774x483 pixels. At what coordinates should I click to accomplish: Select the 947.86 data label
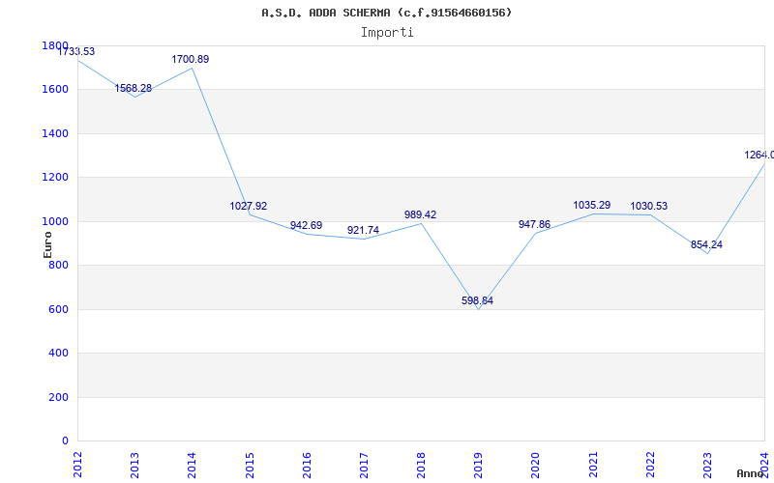[x=534, y=225]
